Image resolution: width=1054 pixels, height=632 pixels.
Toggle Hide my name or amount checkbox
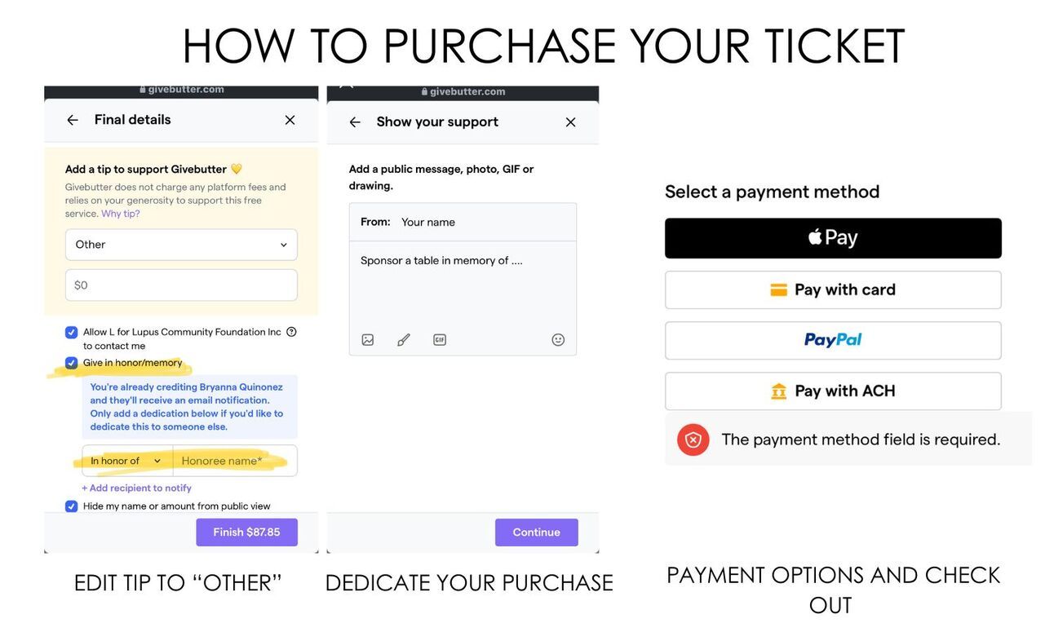(72, 506)
